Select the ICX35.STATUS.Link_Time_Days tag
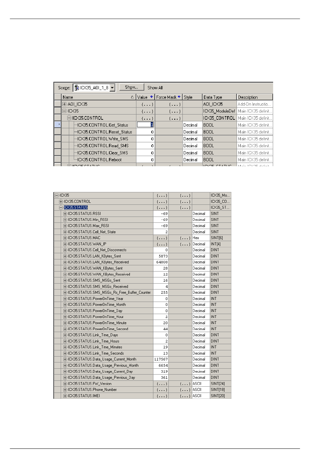Viewport: 310px width, 457px height. pyautogui.click(x=93, y=335)
